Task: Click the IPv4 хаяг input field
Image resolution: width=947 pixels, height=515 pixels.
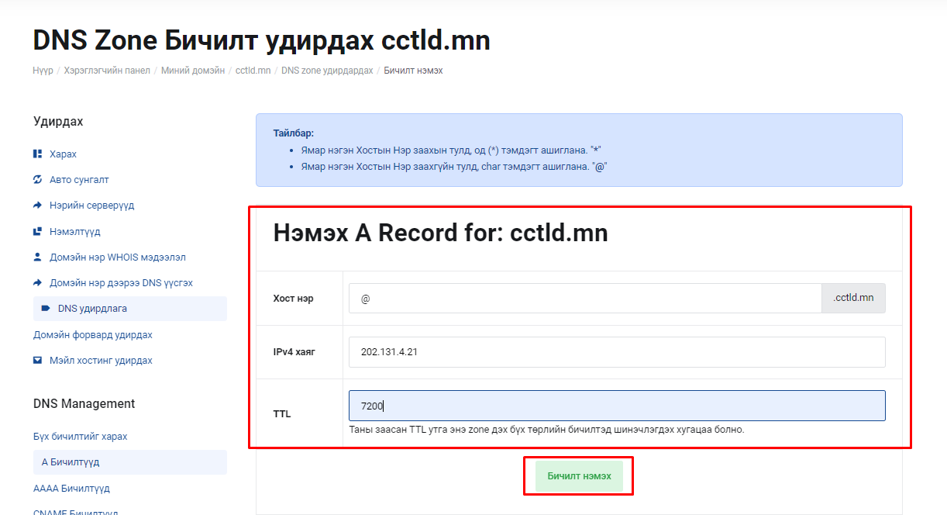Action: click(x=617, y=352)
